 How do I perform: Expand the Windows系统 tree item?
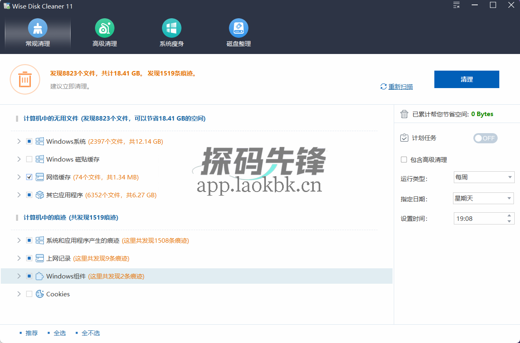pyautogui.click(x=19, y=141)
